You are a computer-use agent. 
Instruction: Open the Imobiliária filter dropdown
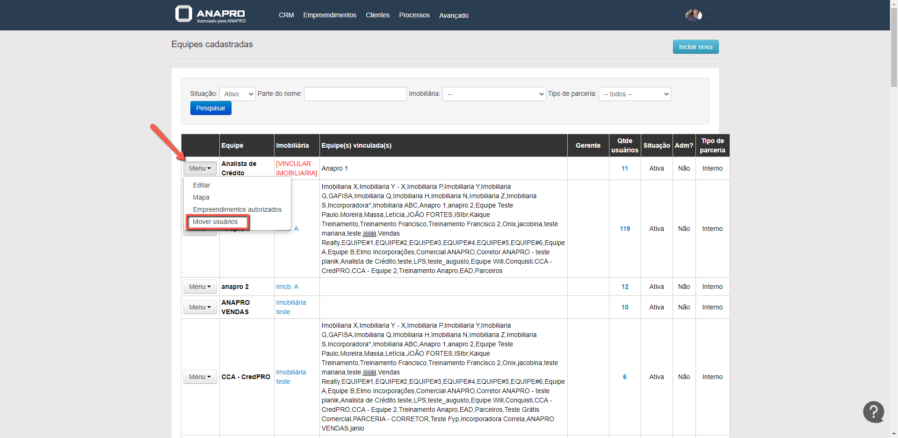[x=494, y=94]
